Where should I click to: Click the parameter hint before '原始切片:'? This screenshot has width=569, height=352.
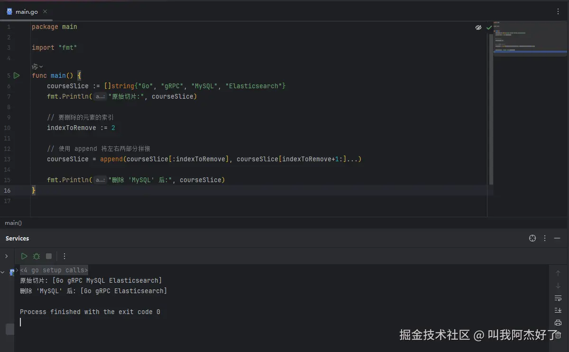coord(100,97)
